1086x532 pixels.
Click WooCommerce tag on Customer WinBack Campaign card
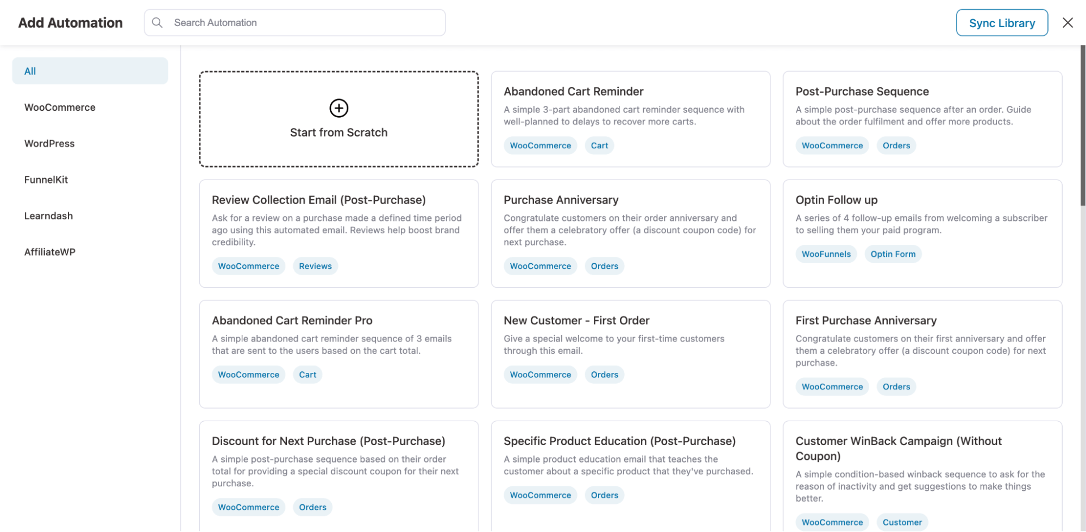point(832,522)
